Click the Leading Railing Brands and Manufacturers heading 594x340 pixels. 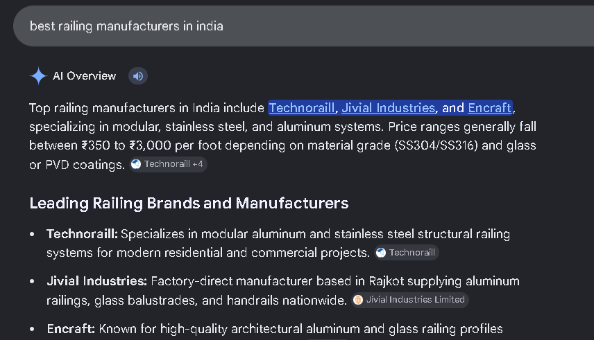click(189, 204)
